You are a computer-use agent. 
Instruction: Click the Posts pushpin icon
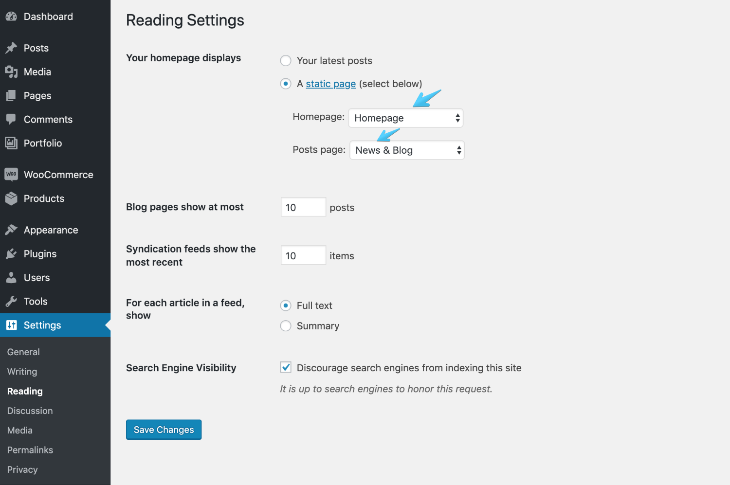click(11, 48)
